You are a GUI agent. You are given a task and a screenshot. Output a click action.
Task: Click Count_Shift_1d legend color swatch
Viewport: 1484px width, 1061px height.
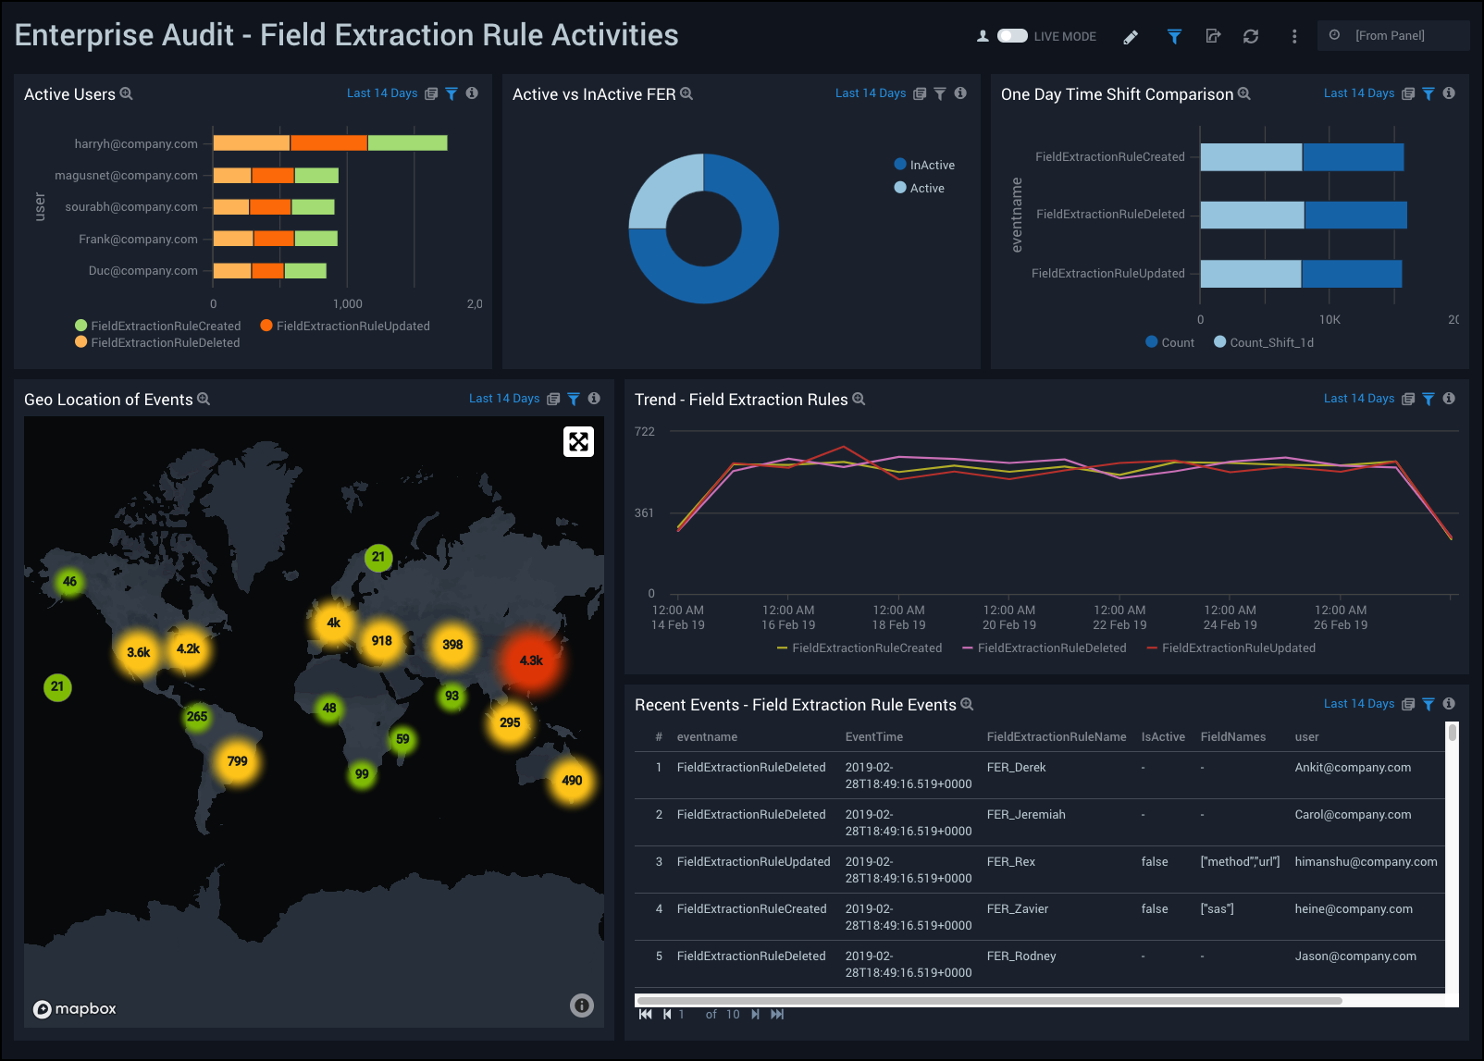(x=1220, y=342)
